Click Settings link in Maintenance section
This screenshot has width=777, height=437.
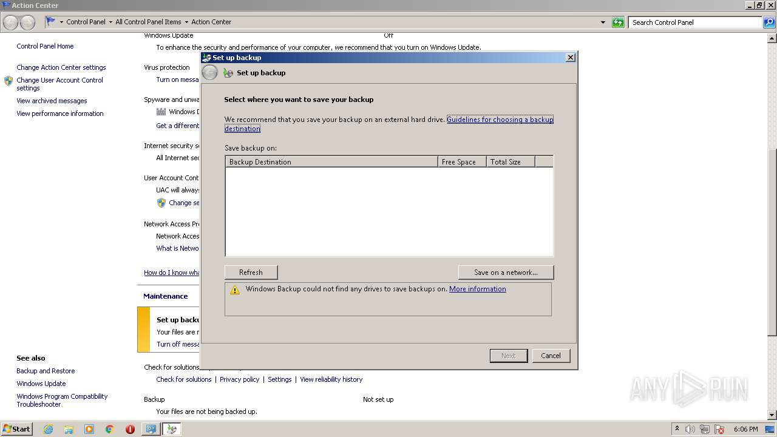coord(280,379)
